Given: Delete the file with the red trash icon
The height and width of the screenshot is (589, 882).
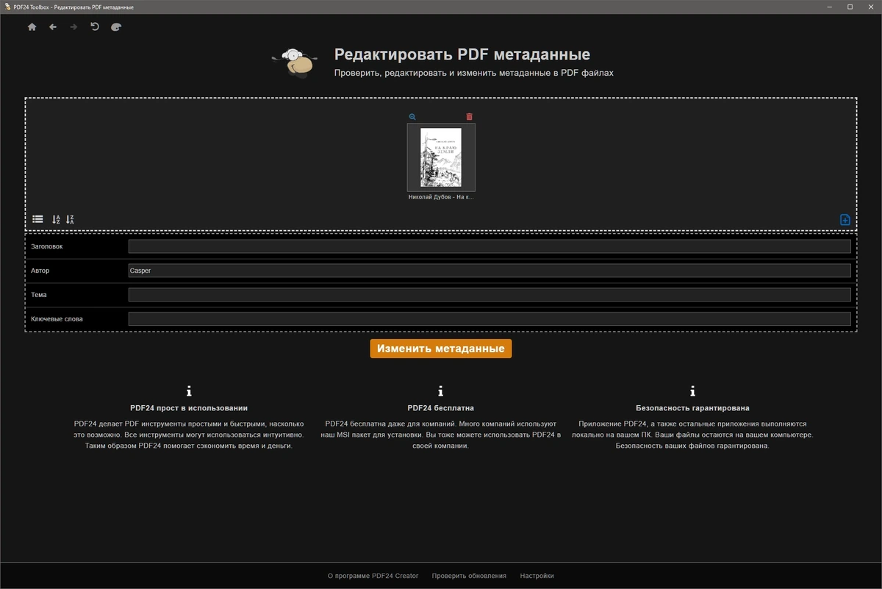Looking at the screenshot, I should pos(470,117).
